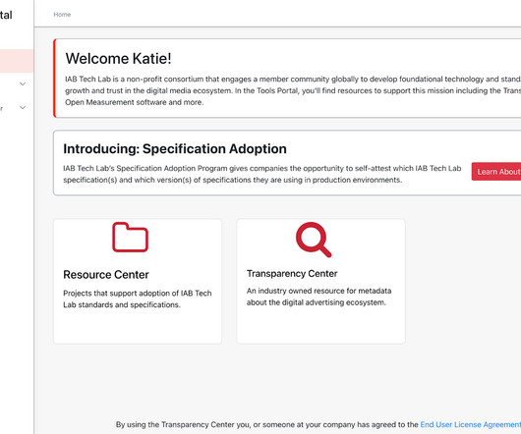Click the Home breadcrumb
The width and height of the screenshot is (521, 434).
click(x=62, y=15)
